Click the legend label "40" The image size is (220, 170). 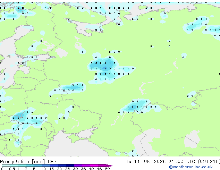91,169
